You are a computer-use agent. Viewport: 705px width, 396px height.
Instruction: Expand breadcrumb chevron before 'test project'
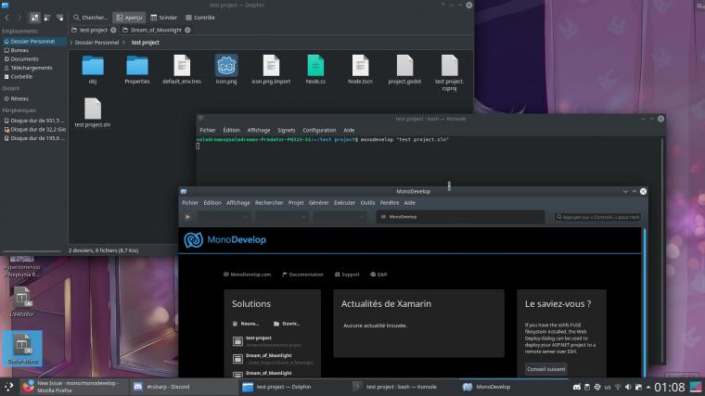point(123,43)
